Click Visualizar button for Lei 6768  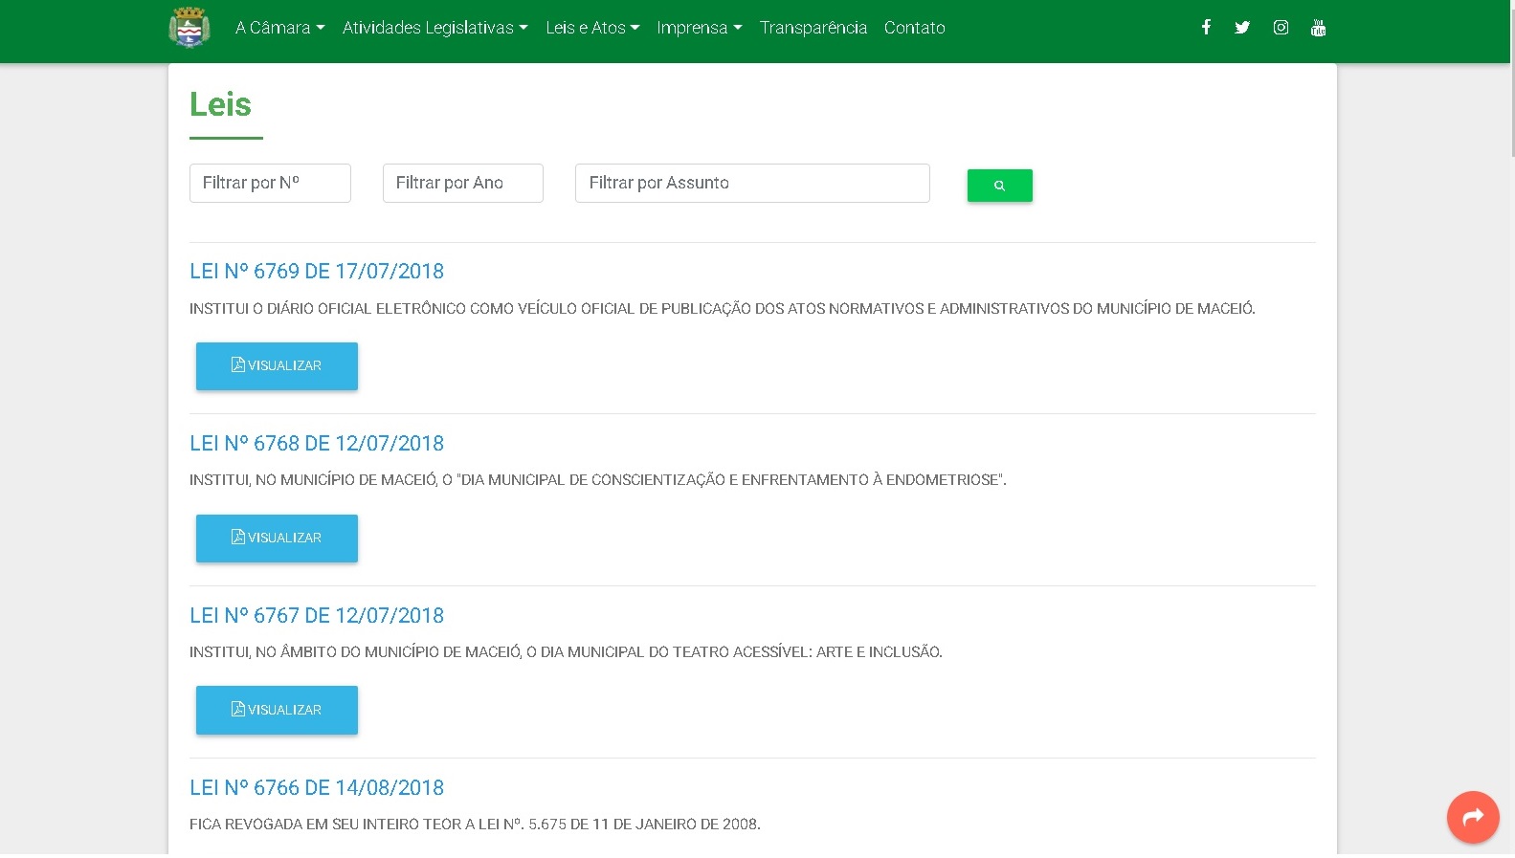[277, 539]
